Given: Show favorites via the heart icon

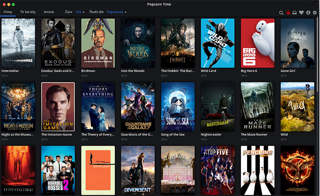Looking at the screenshot, I should pyautogui.click(x=301, y=12).
